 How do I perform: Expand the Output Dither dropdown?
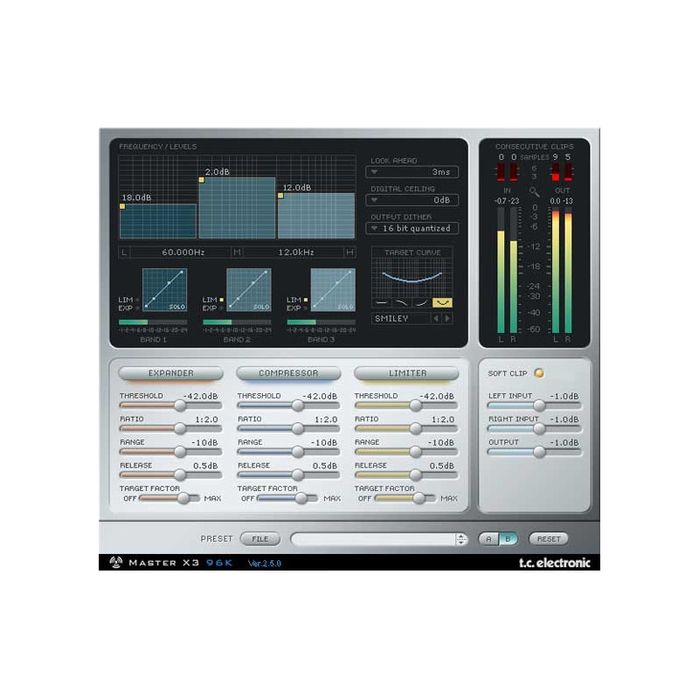click(x=412, y=228)
